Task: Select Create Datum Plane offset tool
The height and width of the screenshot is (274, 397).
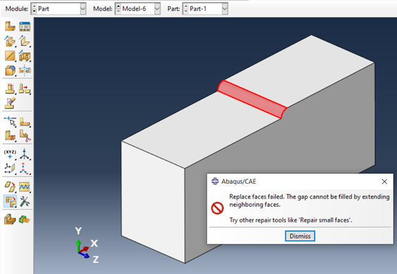Action: [10, 168]
